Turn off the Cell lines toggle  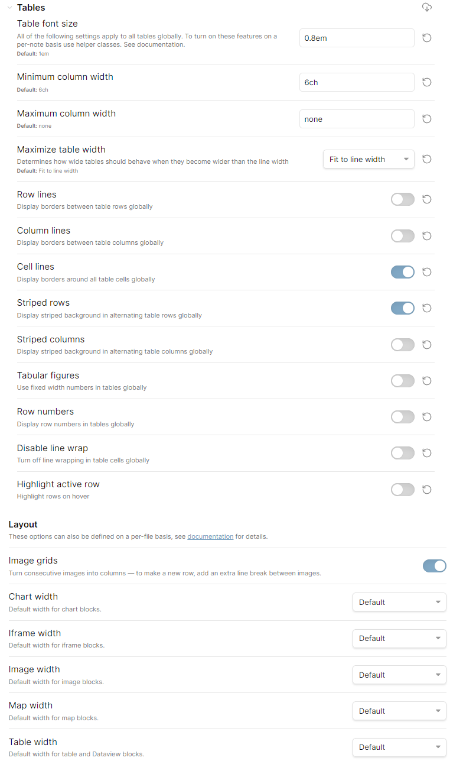coord(403,272)
